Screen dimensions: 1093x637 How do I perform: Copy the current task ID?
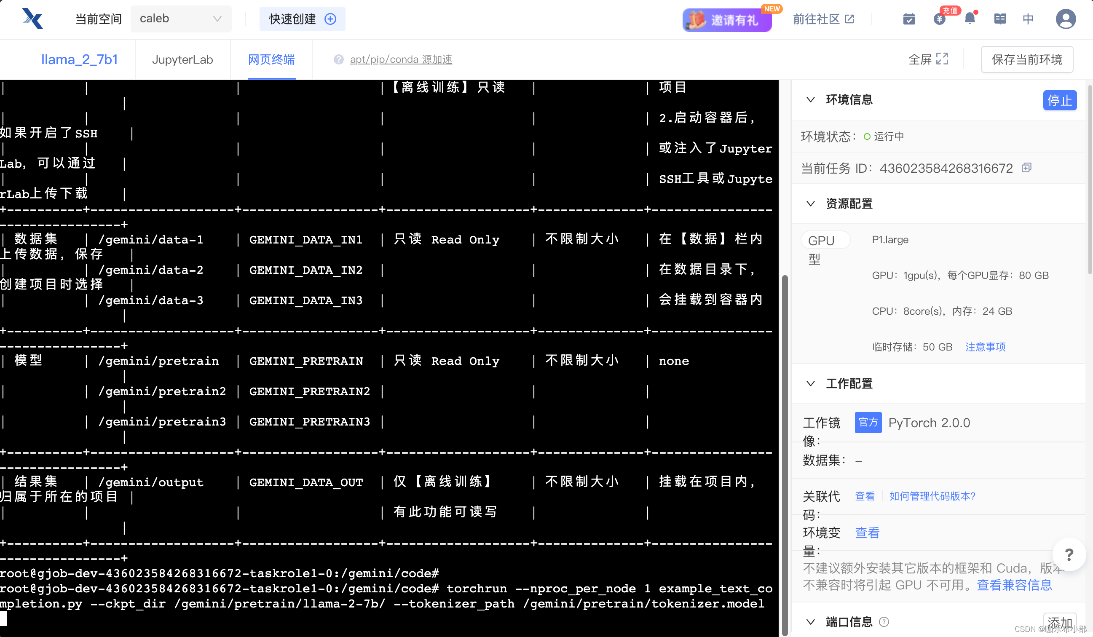click(x=1026, y=168)
